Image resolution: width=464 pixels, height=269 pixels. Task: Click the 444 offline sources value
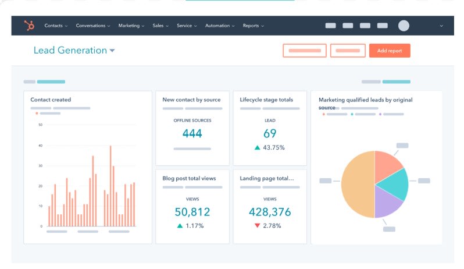(x=192, y=133)
